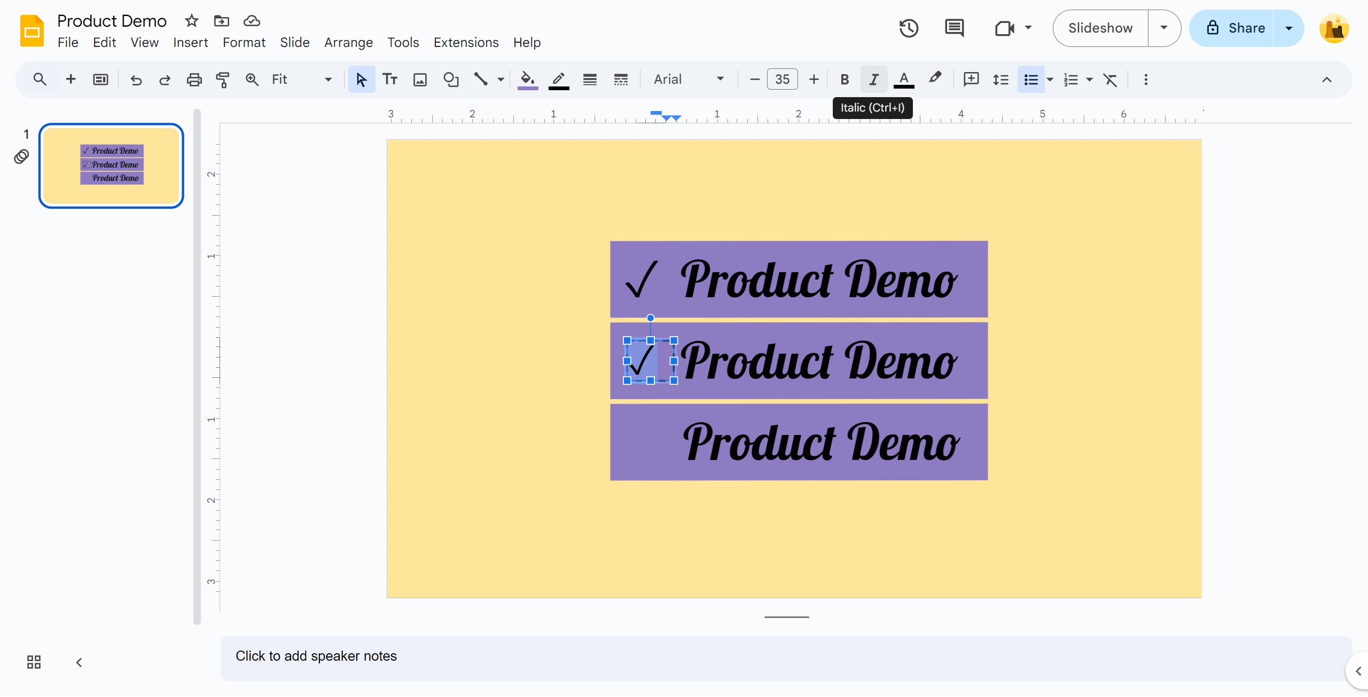This screenshot has width=1368, height=697.
Task: Toggle italic formatting
Action: click(x=874, y=80)
